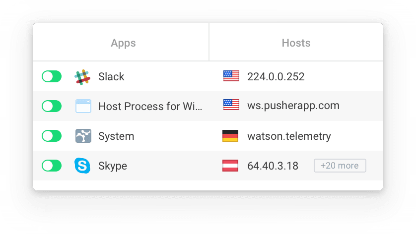The image size is (416, 234).
Task: Click the Austrian flag beside 64.40.3.18
Action: (231, 166)
